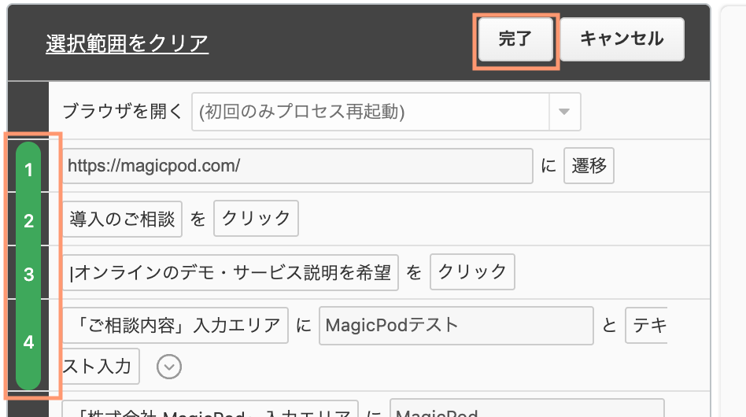Expand step 4 with the circled chevron

pyautogui.click(x=169, y=366)
